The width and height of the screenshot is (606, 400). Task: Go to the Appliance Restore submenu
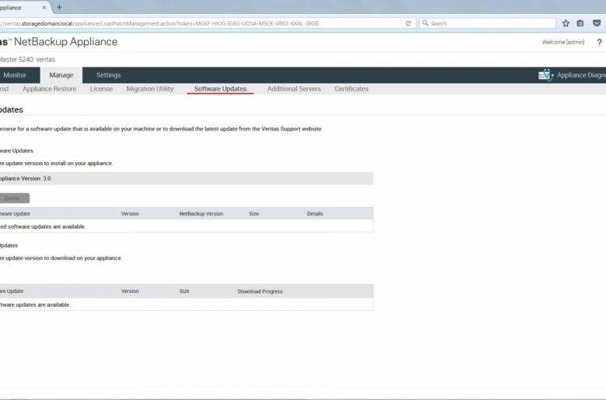[x=50, y=88]
